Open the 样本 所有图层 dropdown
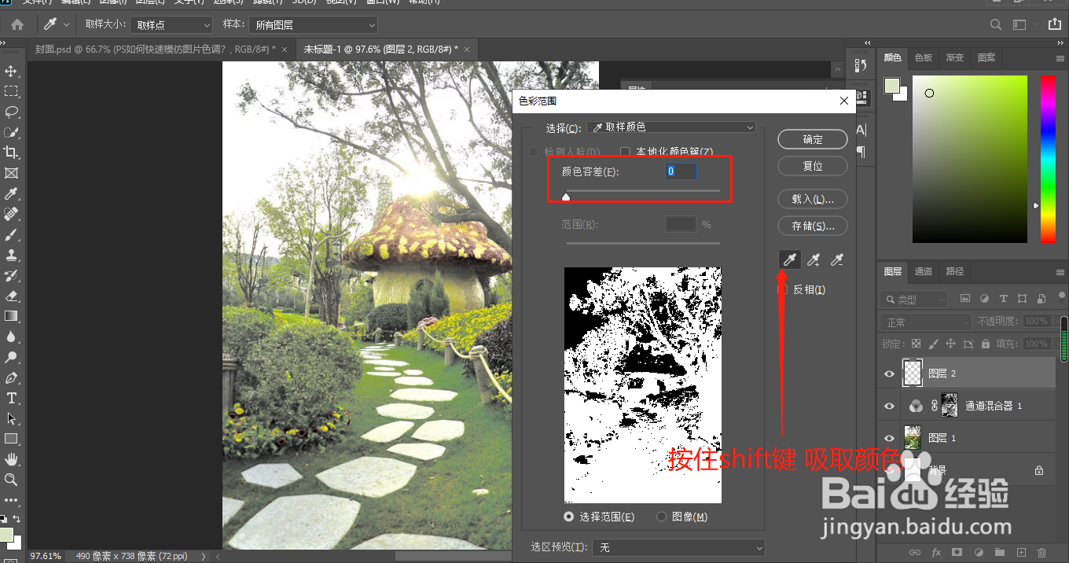The height and width of the screenshot is (563, 1069). pos(313,25)
